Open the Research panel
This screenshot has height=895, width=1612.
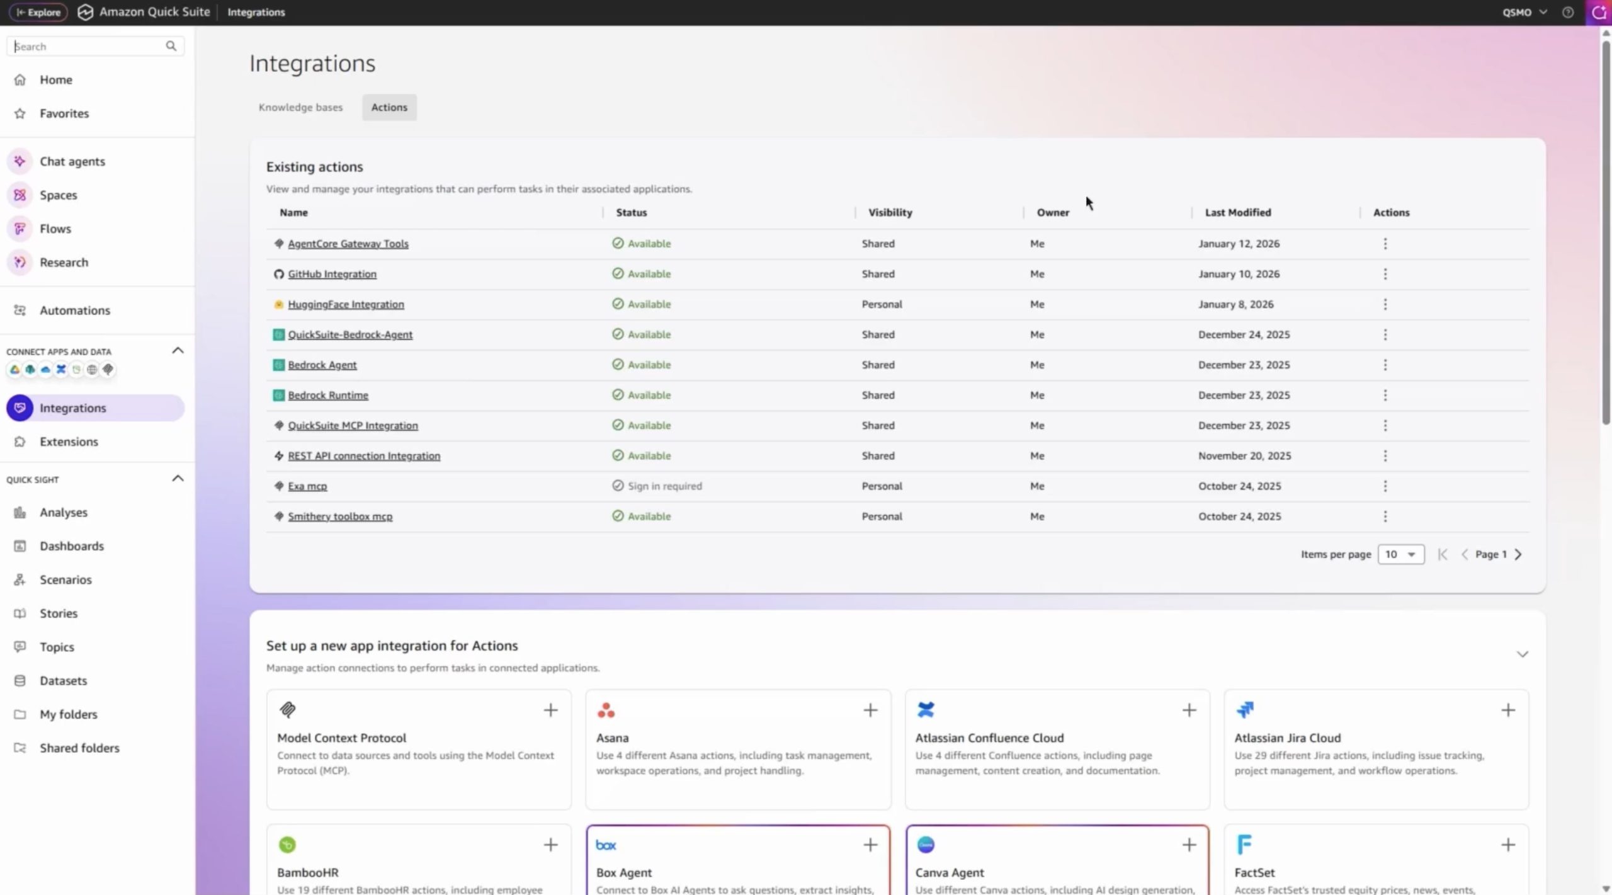(65, 262)
